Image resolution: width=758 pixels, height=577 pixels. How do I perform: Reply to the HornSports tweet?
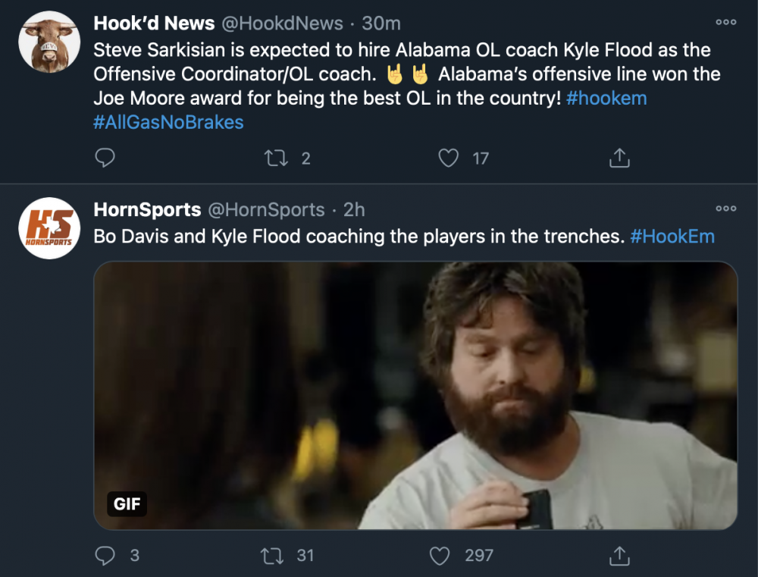click(x=105, y=556)
